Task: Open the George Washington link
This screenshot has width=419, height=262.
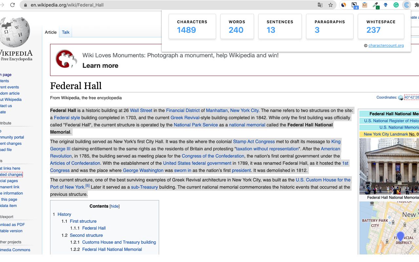Action: [x=143, y=170]
